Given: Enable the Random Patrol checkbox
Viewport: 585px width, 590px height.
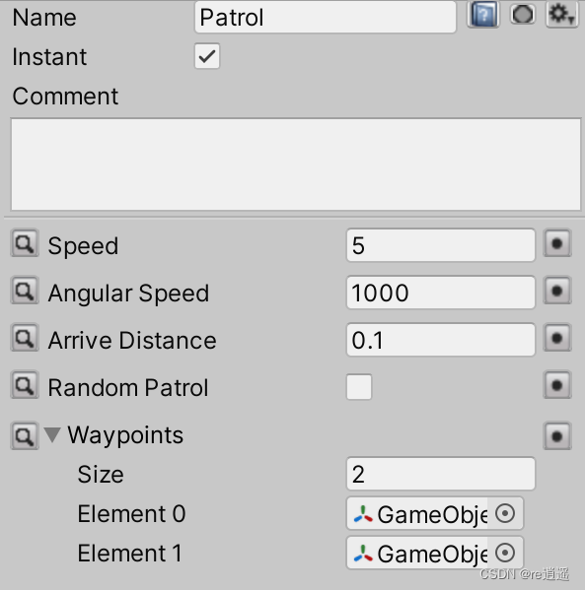Looking at the screenshot, I should [x=359, y=387].
